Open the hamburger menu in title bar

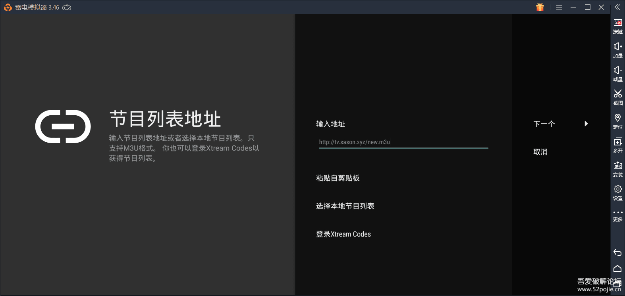[x=559, y=7]
